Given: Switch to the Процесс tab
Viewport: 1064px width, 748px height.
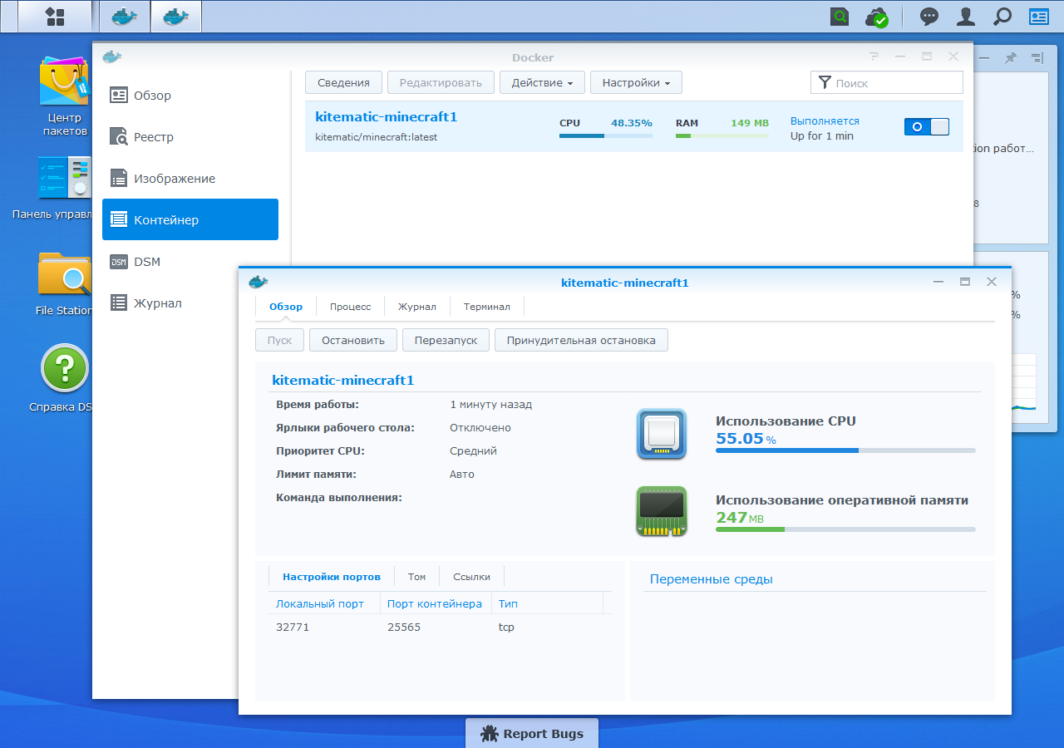Looking at the screenshot, I should 351,307.
